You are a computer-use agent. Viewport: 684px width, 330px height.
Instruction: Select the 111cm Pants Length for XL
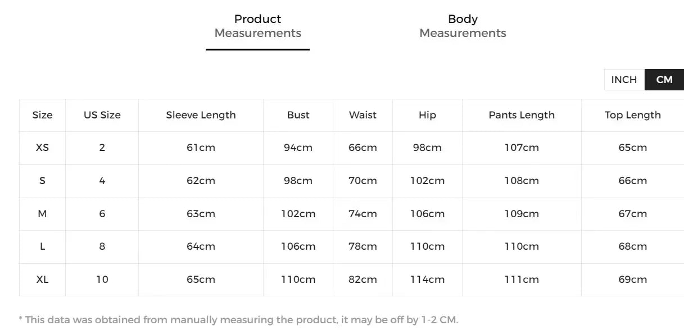[x=522, y=279]
